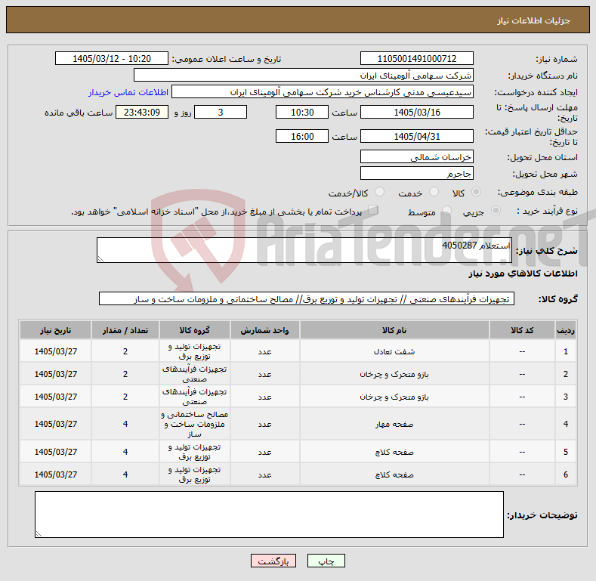Click the page header جزئیات اطلاعات نیاز
Viewport: 596px width, 581px height.
pos(533,20)
